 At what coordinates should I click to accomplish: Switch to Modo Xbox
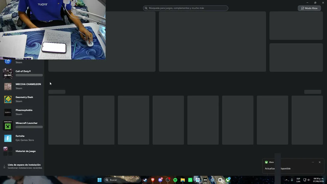(309, 8)
